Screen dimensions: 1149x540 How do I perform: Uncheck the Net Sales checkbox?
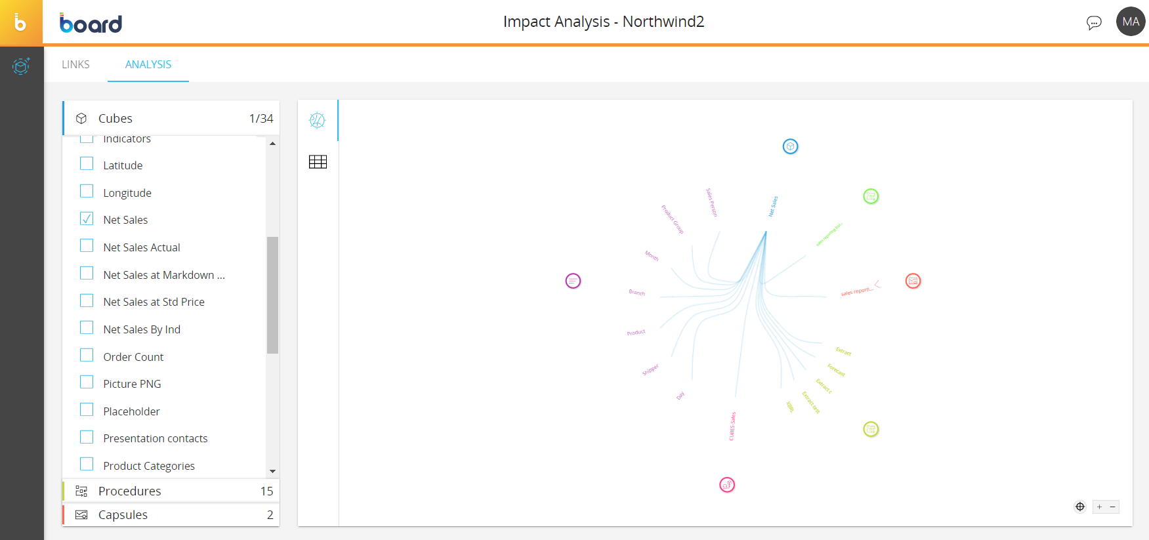click(87, 219)
